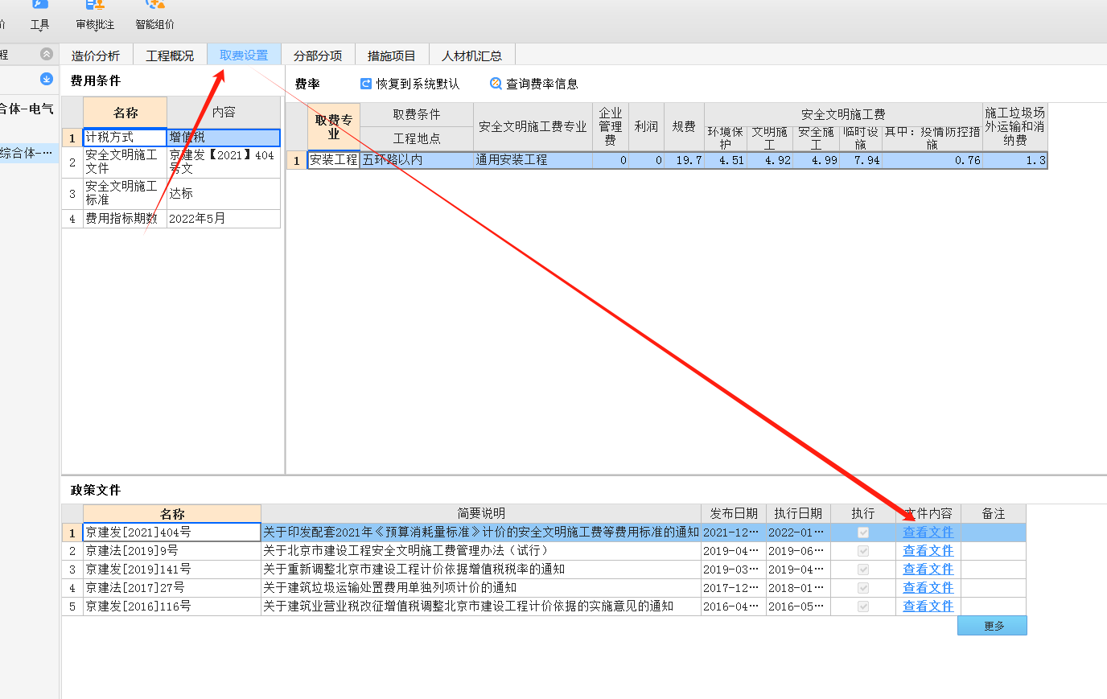Click the 费用指标期数 name cell
This screenshot has width=1107, height=699.
pos(125,219)
